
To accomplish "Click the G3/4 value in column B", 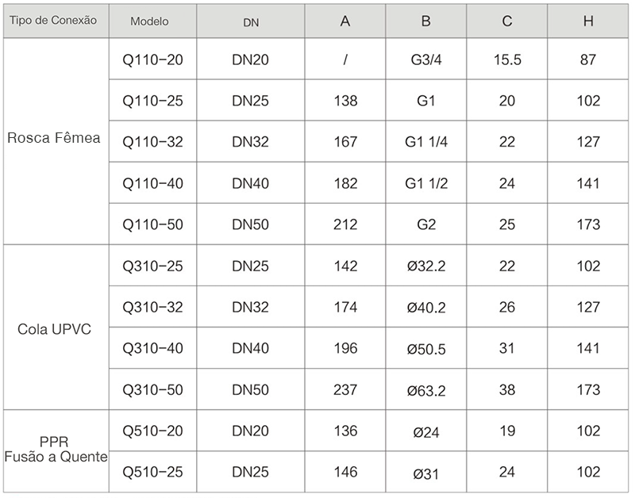I will [x=426, y=59].
